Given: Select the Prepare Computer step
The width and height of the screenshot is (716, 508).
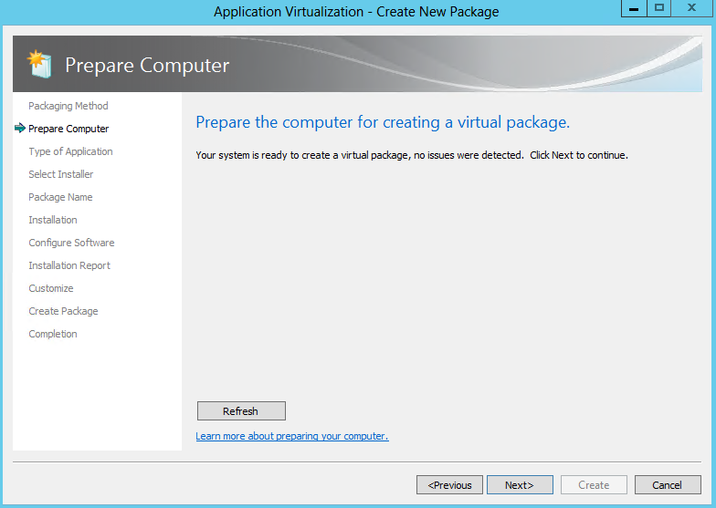Looking at the screenshot, I should (x=68, y=129).
